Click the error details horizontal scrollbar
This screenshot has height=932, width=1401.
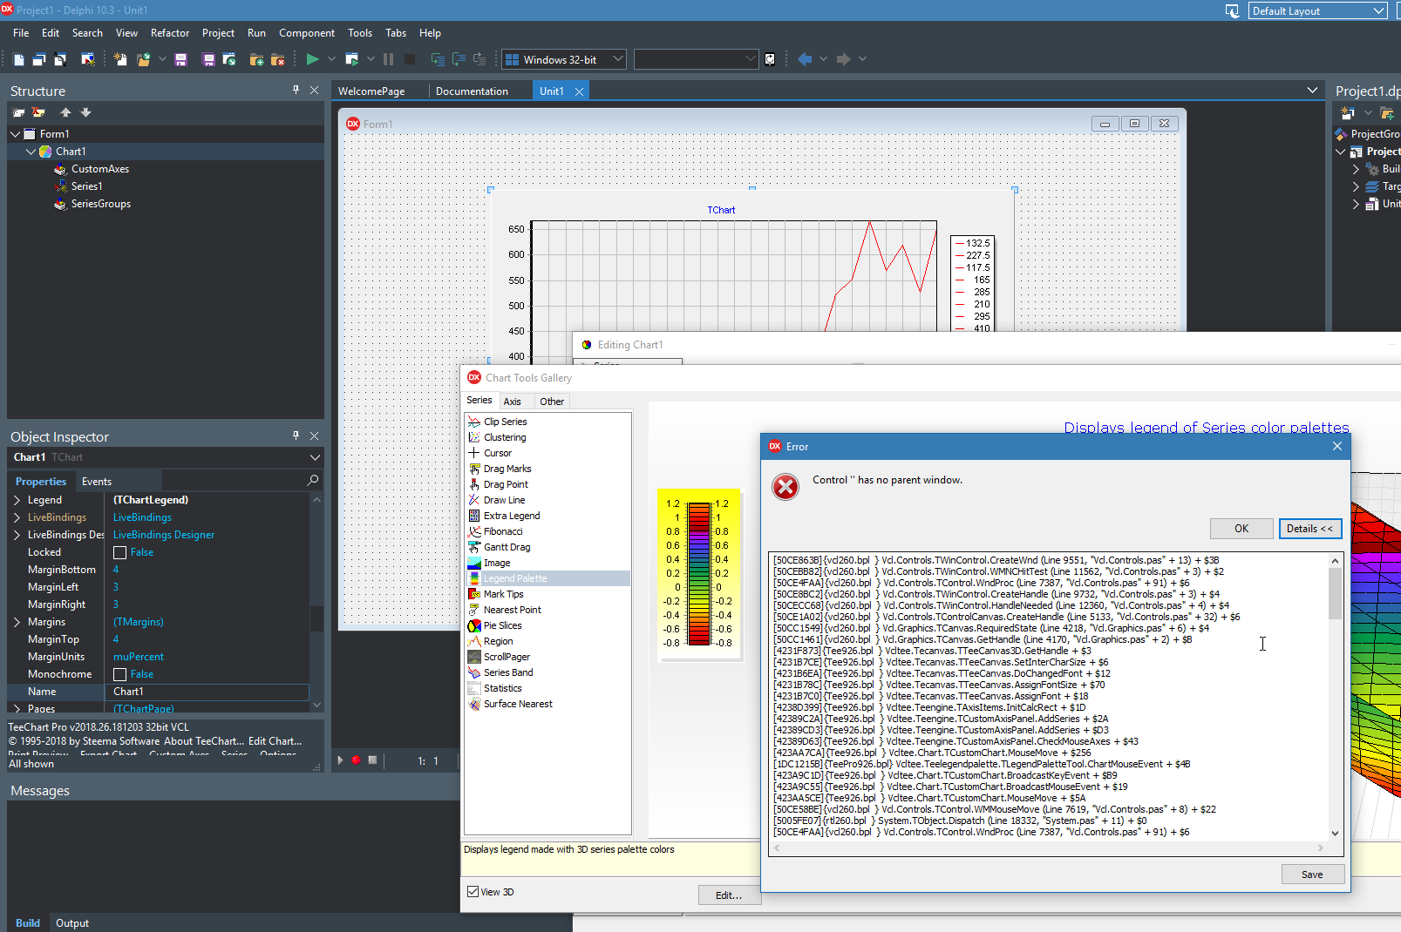pos(1049,848)
